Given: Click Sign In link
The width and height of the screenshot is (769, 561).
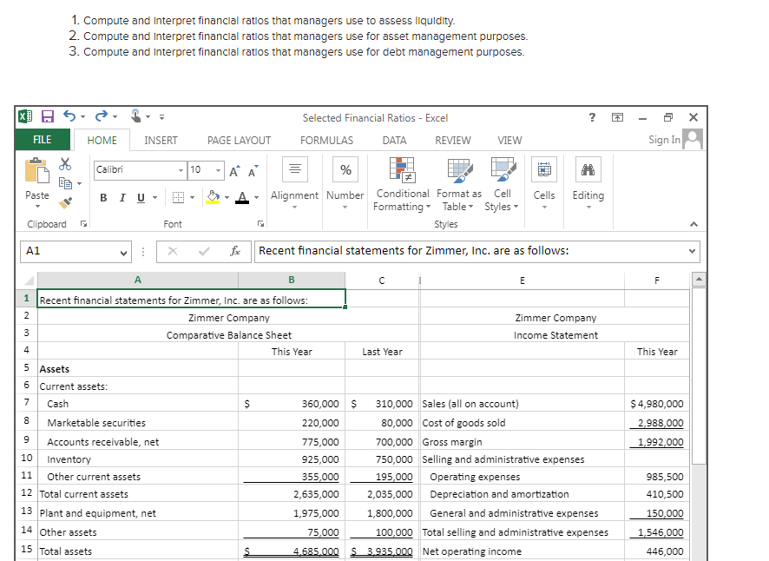Looking at the screenshot, I should click(x=664, y=140).
